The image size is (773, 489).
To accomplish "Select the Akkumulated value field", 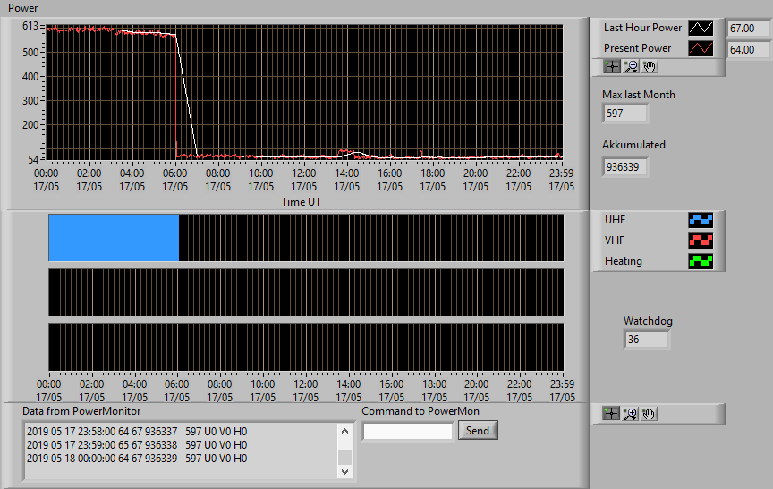I will (624, 167).
